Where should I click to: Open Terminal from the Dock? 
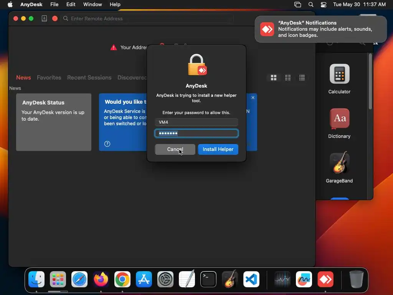click(x=208, y=279)
